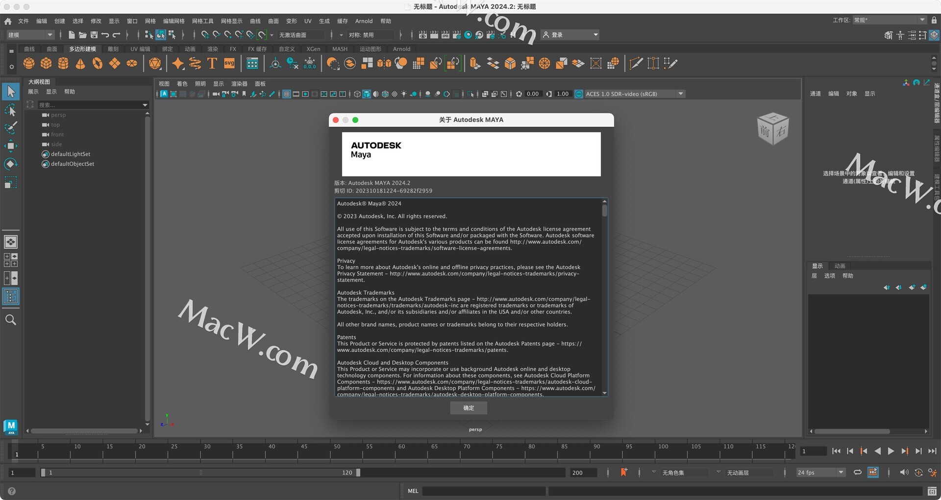Click the SVG import shelf icon
941x500 pixels.
(229, 63)
